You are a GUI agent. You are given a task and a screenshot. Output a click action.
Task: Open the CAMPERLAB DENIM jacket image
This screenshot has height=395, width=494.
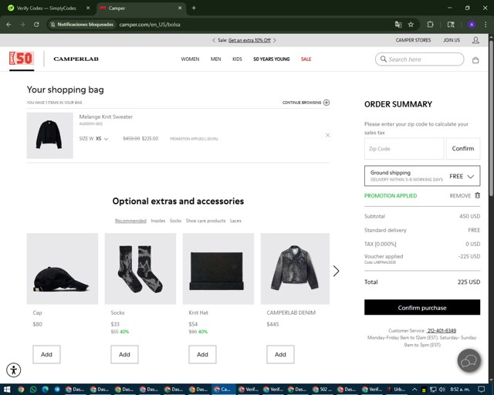pos(295,268)
